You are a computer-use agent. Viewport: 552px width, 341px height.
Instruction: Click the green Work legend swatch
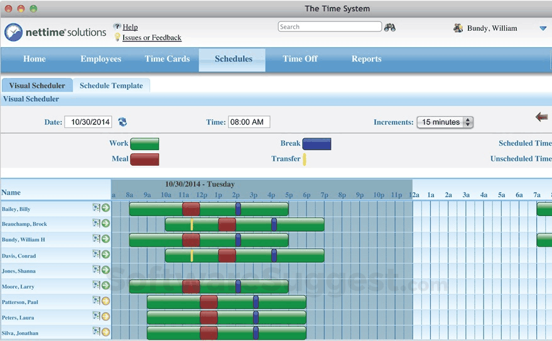click(x=144, y=144)
